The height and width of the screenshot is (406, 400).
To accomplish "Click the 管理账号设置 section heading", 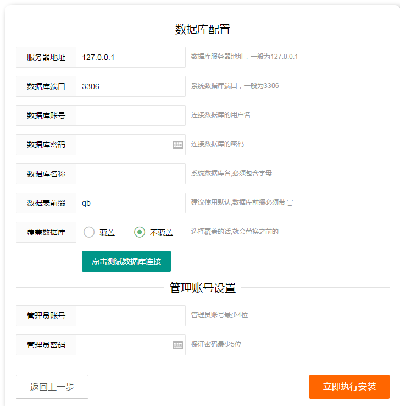I will (x=202, y=288).
